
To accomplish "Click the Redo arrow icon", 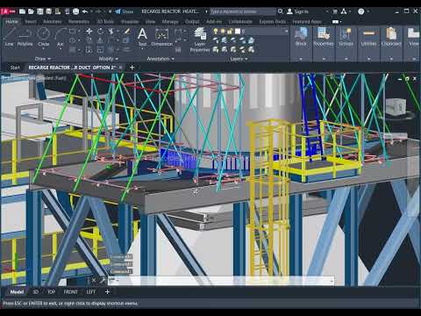I will point(98,11).
